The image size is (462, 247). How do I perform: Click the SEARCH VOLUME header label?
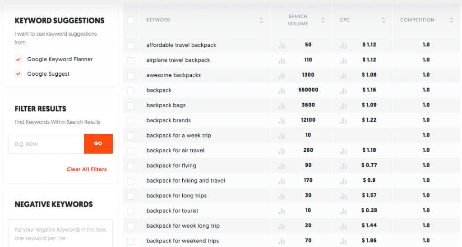coord(298,20)
